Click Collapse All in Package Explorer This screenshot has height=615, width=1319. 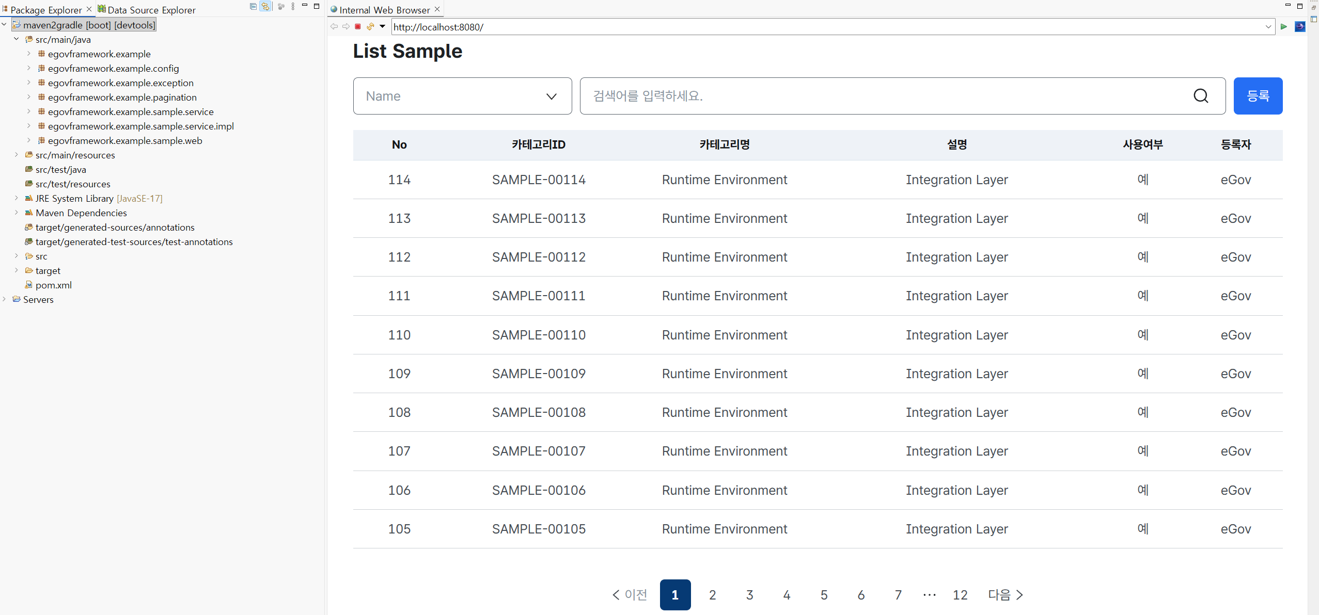coord(253,7)
